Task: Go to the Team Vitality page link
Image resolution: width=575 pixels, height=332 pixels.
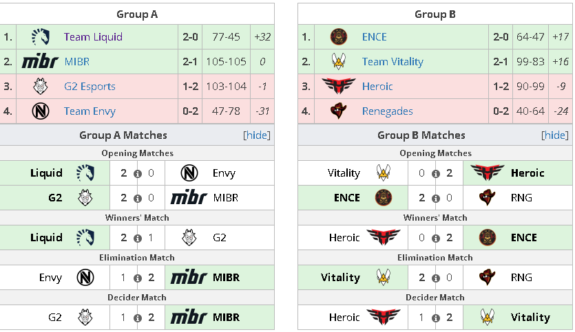Action: (393, 62)
